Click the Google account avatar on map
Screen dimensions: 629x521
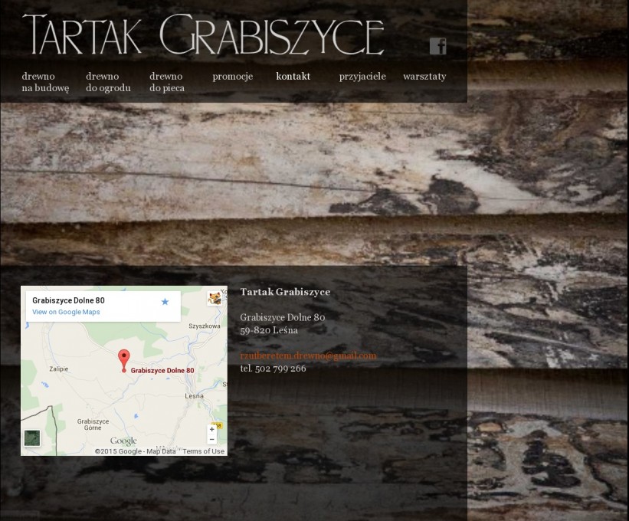[215, 298]
